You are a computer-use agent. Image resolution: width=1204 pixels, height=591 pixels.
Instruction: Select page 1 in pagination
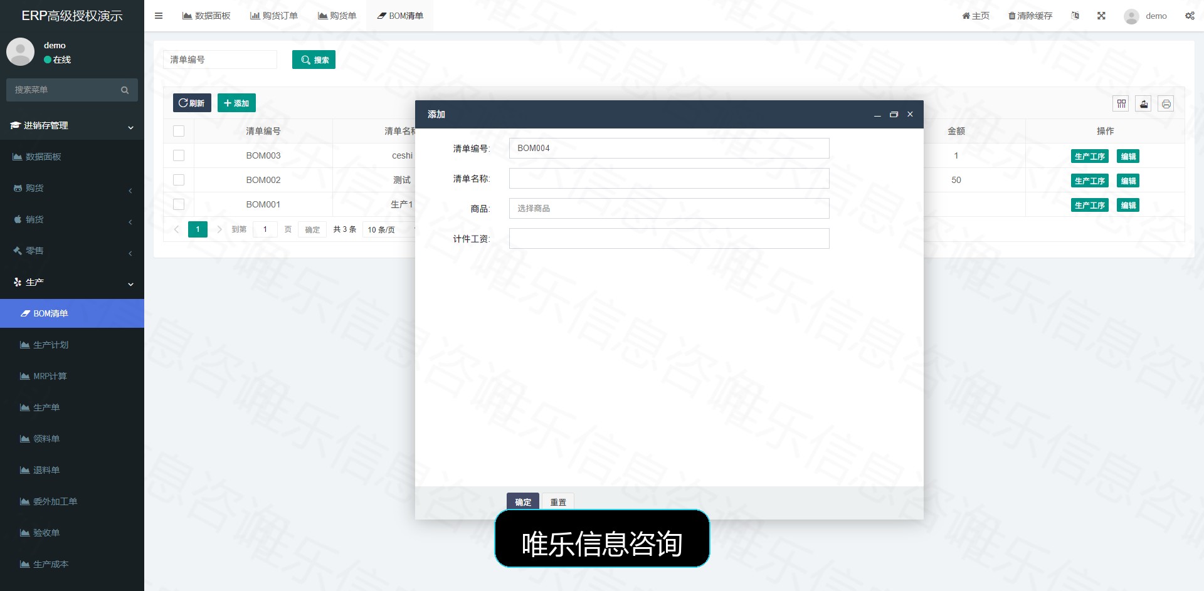point(198,229)
